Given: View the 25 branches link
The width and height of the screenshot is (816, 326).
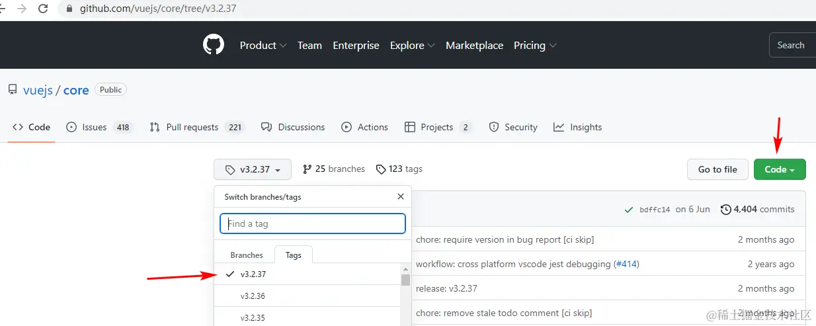Looking at the screenshot, I should pos(334,169).
